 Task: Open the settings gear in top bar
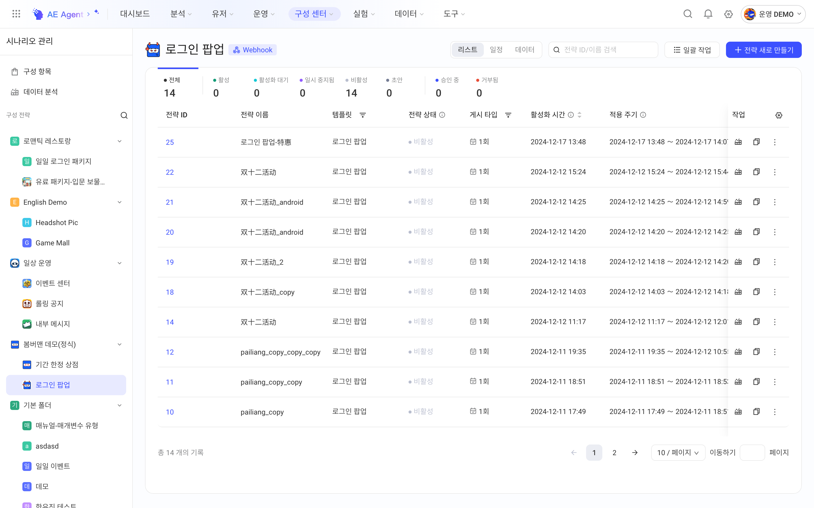728,14
